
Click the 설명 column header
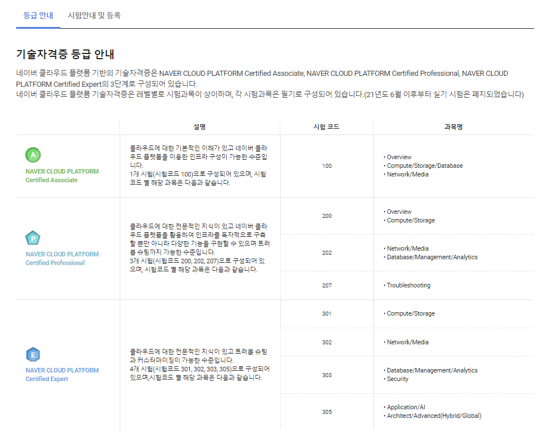(200, 127)
